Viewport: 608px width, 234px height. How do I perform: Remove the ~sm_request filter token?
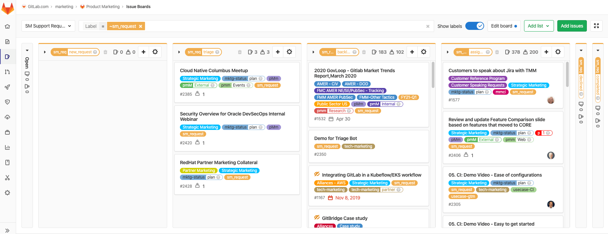tap(141, 26)
